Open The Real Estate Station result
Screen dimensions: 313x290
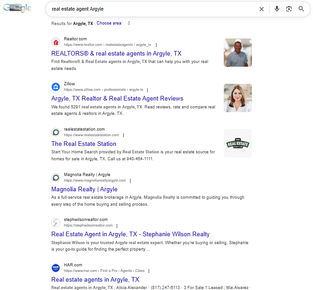tap(84, 144)
